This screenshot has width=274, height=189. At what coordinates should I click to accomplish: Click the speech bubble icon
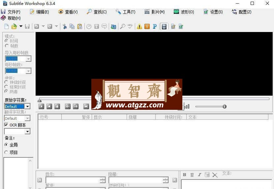(x=104, y=27)
